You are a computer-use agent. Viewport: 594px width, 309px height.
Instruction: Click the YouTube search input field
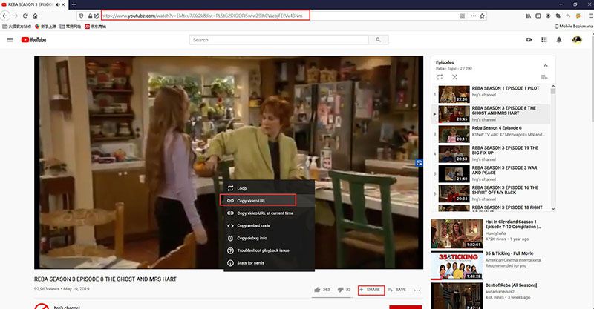pos(279,40)
